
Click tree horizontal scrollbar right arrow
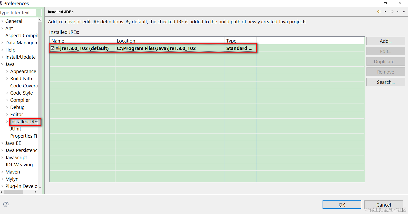point(35,192)
